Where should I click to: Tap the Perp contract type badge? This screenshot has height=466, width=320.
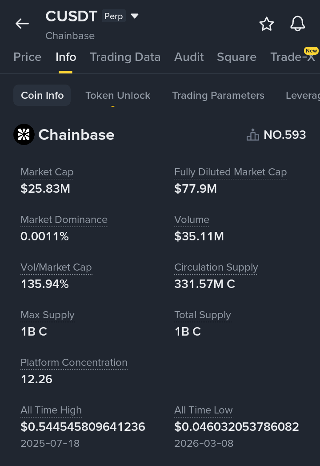coord(113,16)
